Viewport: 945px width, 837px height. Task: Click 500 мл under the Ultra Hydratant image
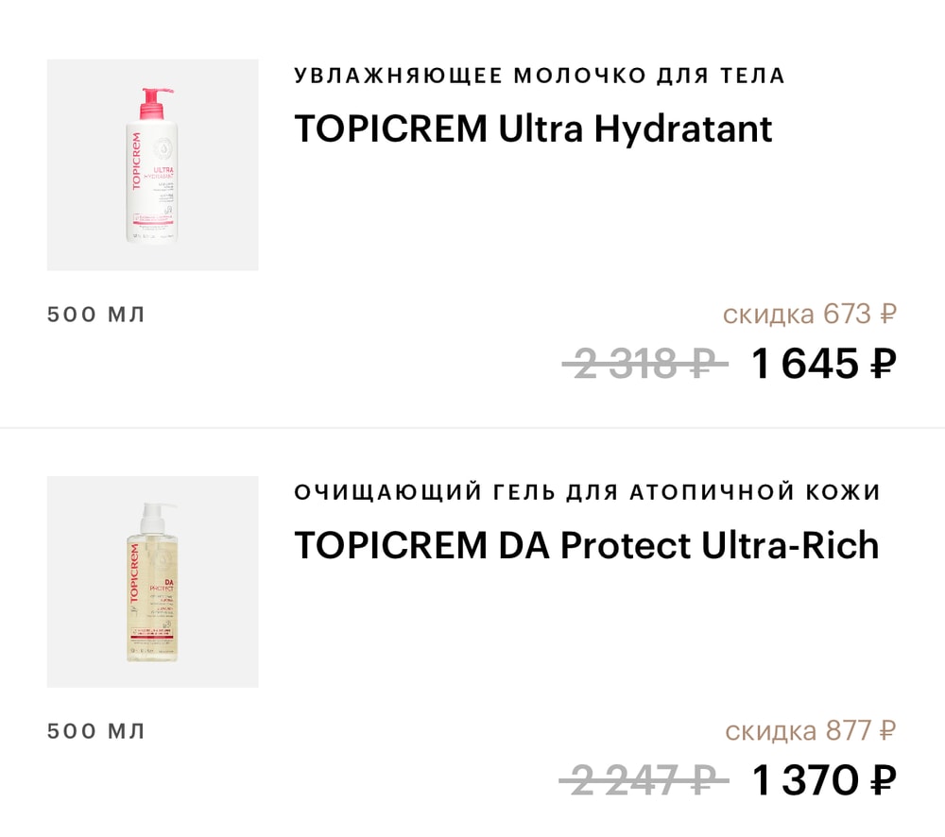click(x=96, y=315)
